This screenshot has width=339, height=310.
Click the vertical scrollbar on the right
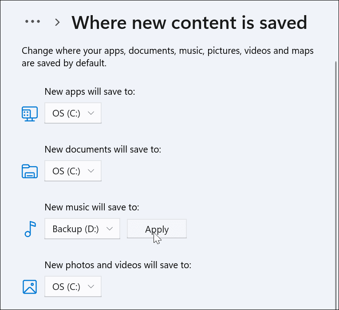pos(335,178)
